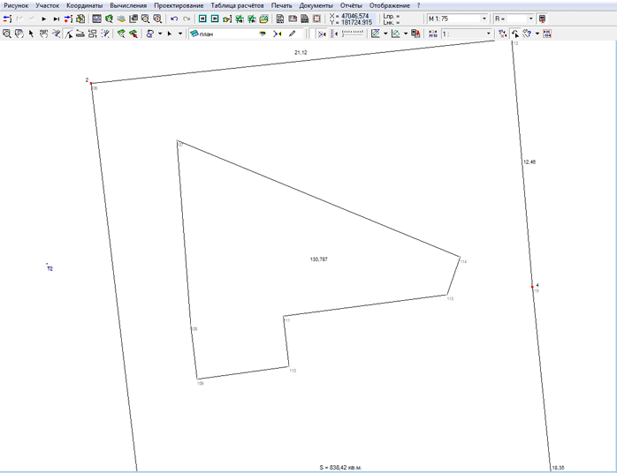Select the arrow pointer tool
617x473 pixels.
[x=31, y=34]
